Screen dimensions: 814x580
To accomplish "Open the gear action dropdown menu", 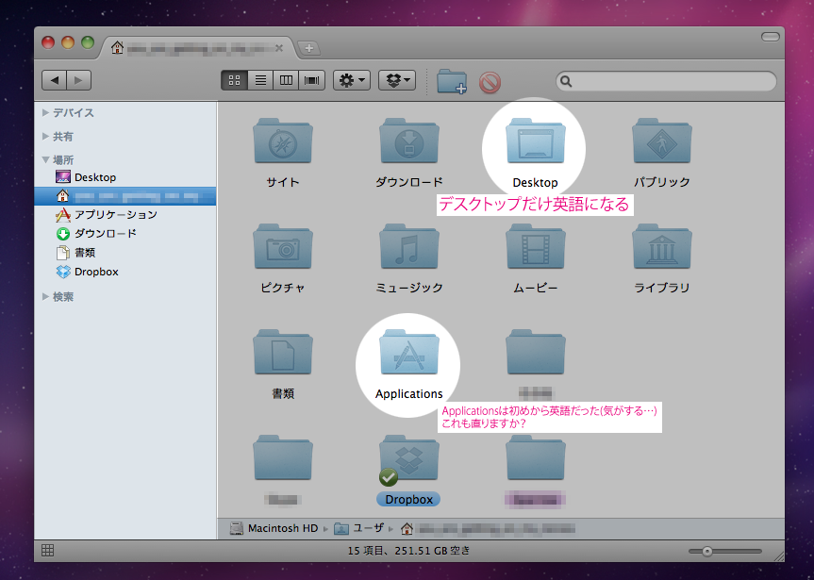I will [352, 81].
